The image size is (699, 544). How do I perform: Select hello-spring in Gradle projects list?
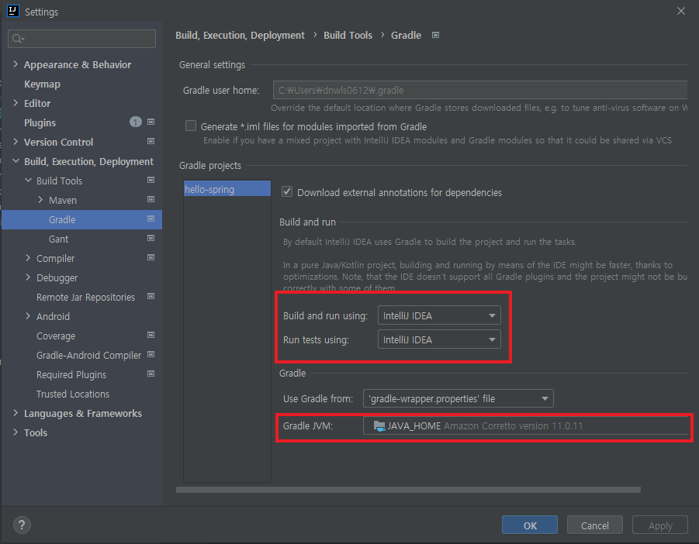click(x=227, y=189)
